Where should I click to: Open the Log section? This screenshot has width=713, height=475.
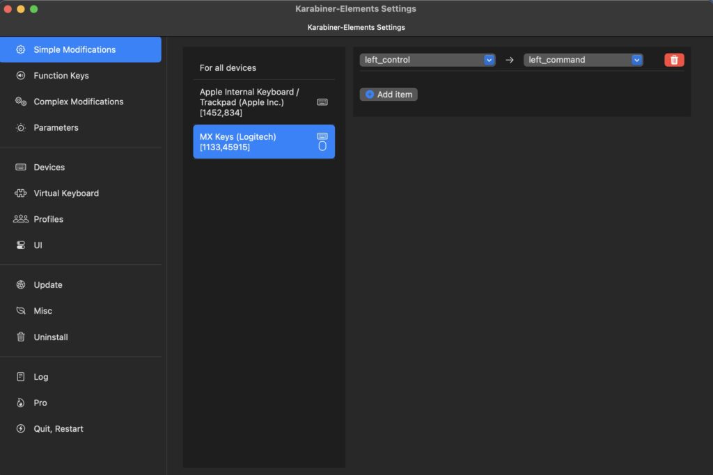click(x=40, y=377)
